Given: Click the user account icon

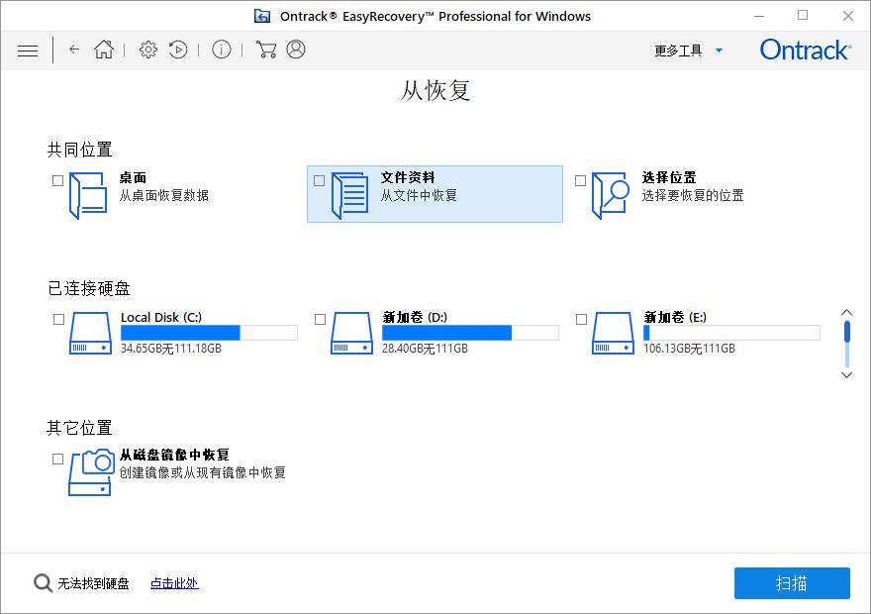Looking at the screenshot, I should [x=294, y=50].
